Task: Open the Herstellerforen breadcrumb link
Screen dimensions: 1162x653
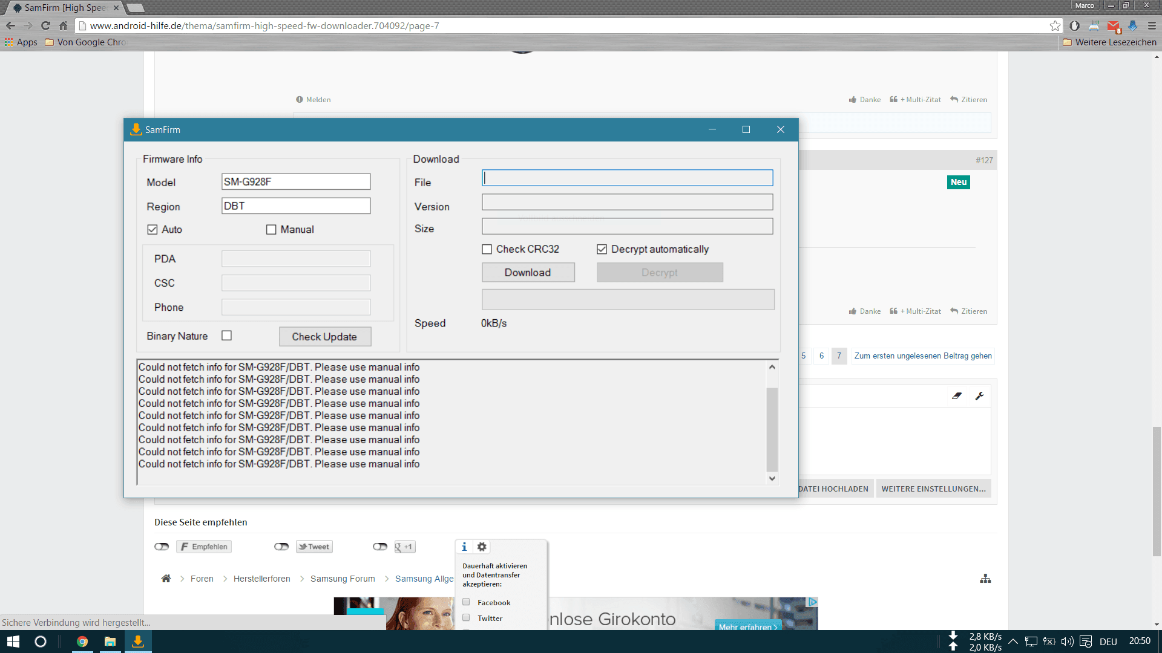Action: coord(262,579)
